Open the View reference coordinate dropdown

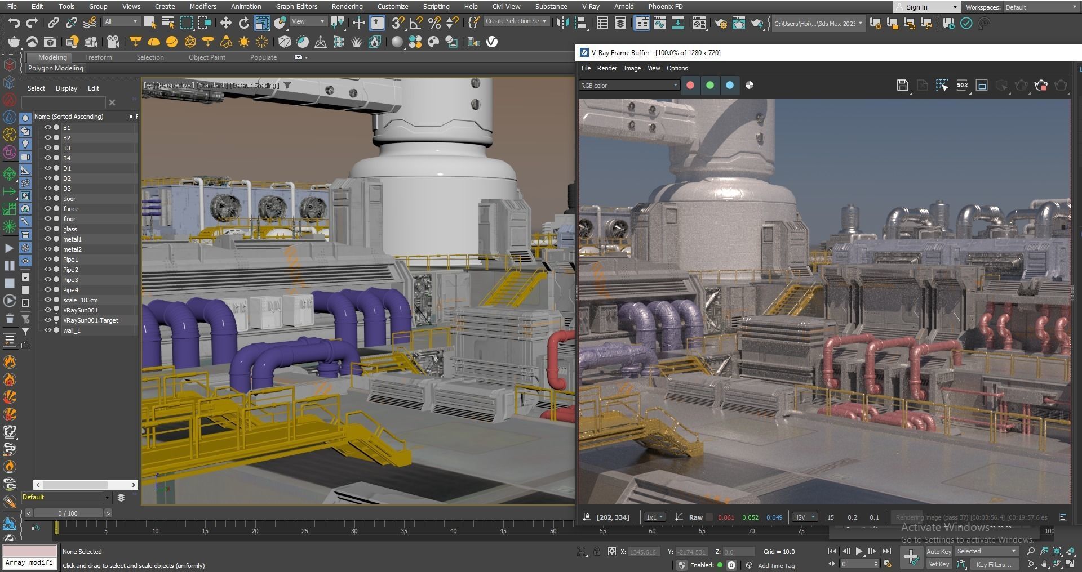308,21
